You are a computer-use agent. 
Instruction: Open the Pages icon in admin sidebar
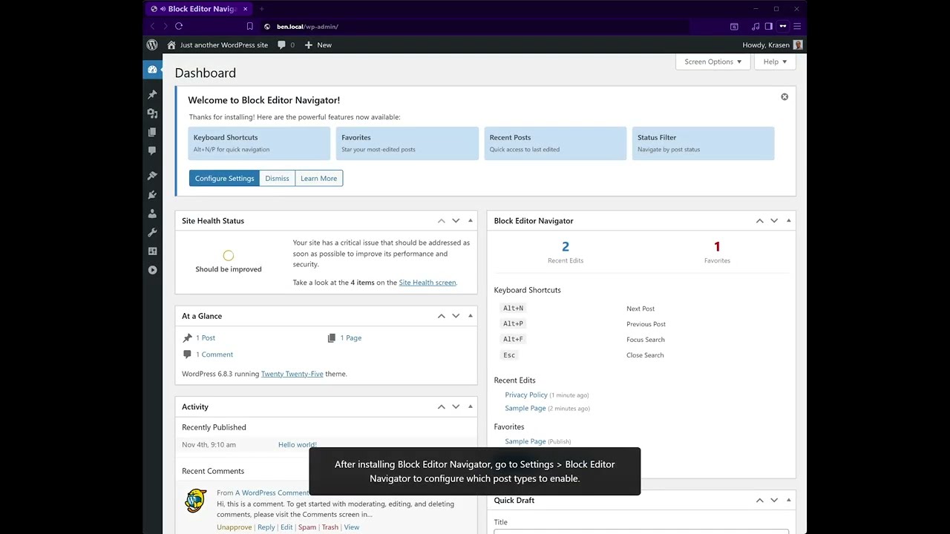tap(152, 132)
